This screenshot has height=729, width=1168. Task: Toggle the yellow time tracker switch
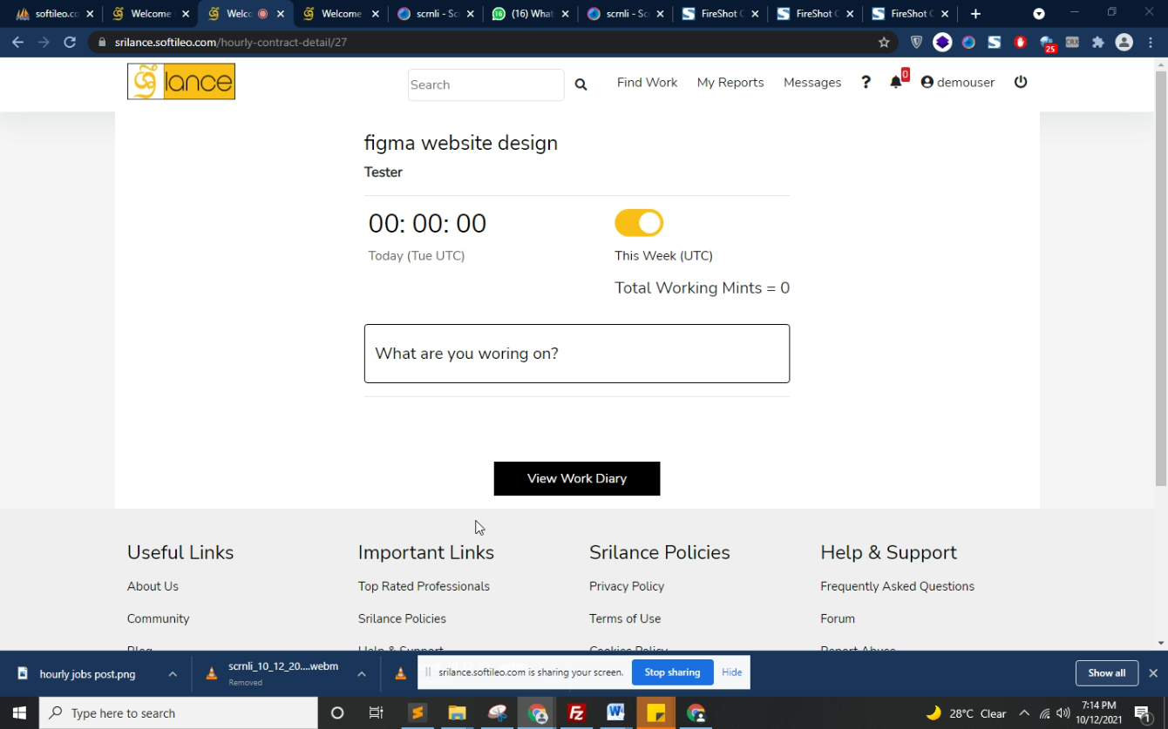[639, 223]
